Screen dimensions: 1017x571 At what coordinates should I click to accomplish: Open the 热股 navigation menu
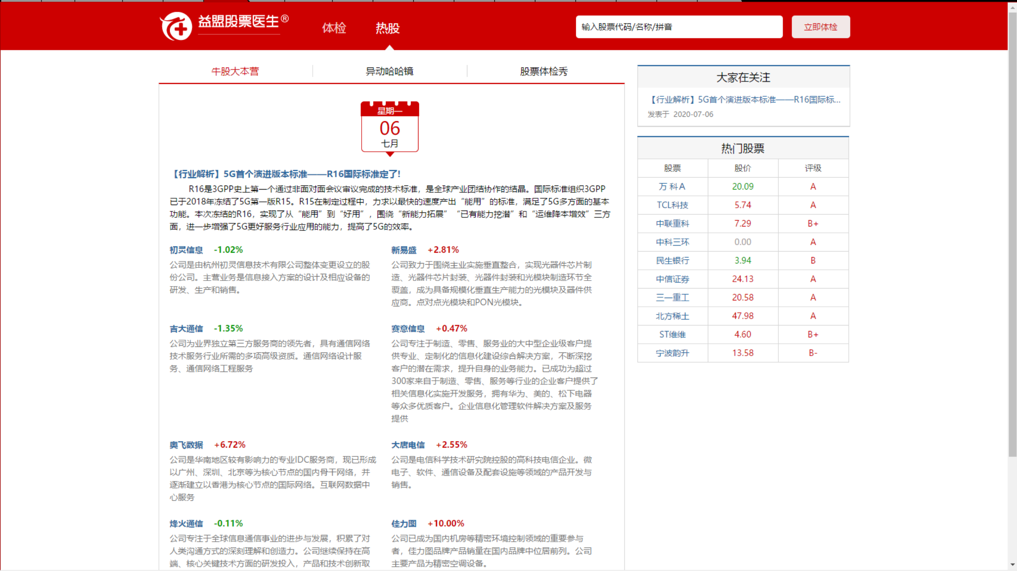[387, 28]
